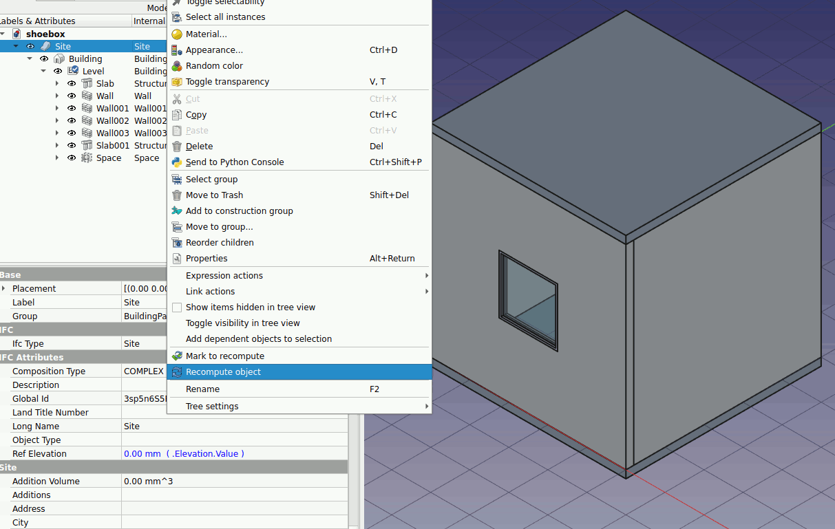The image size is (835, 529).
Task: Collapse the Building tree node
Action: point(30,59)
